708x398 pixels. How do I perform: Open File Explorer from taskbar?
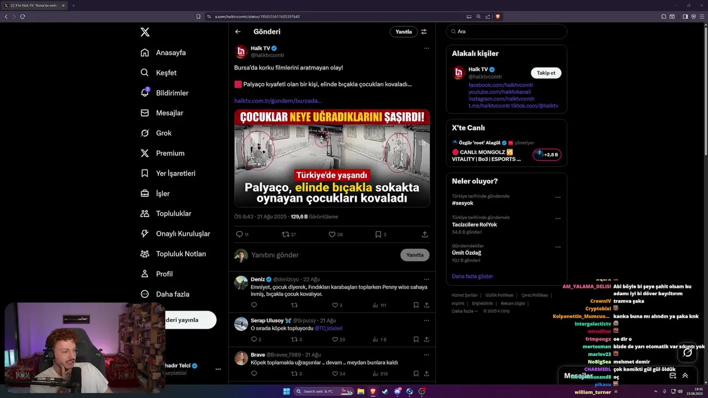coord(361,391)
